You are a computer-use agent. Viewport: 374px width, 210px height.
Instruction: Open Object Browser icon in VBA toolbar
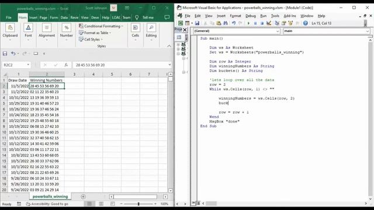click(x=290, y=23)
